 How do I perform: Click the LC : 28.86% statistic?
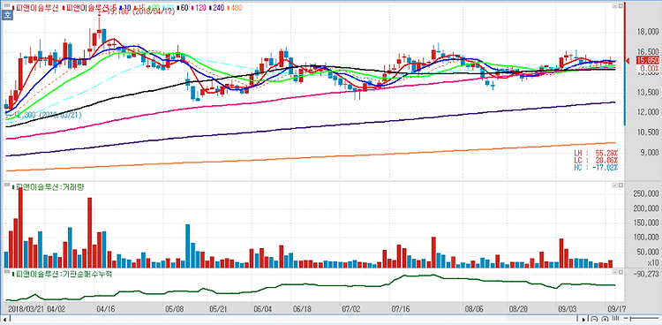click(595, 160)
